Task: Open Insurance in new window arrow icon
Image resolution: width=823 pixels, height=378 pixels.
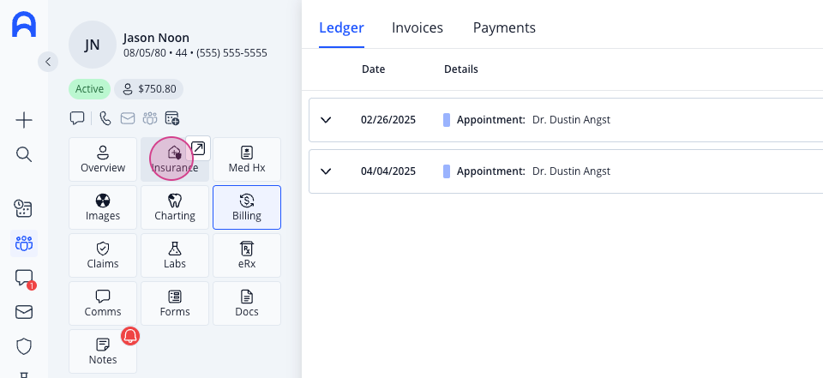Action: coord(198,148)
